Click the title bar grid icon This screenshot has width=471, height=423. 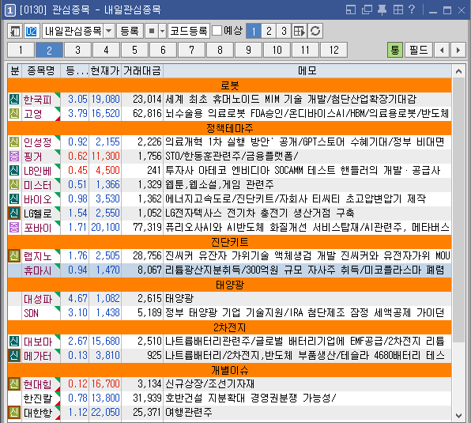coord(398,9)
